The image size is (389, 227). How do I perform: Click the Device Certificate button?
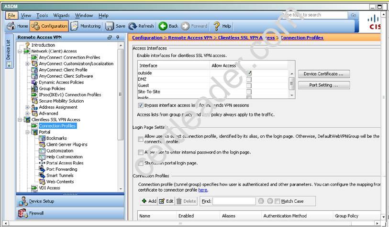point(324,74)
